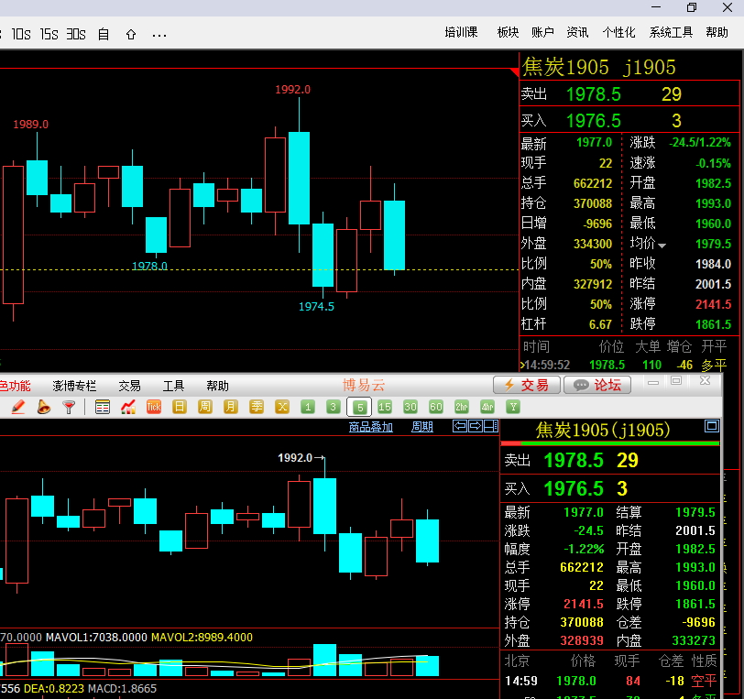Switch to daily 日 candlestick period
The height and width of the screenshot is (699, 744).
[180, 407]
